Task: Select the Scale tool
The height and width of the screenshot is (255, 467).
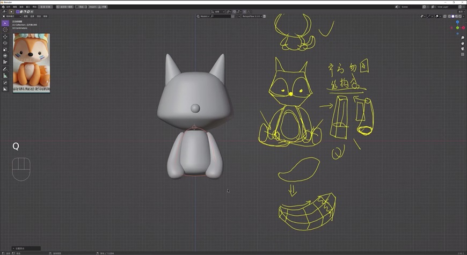Action: tap(5, 49)
